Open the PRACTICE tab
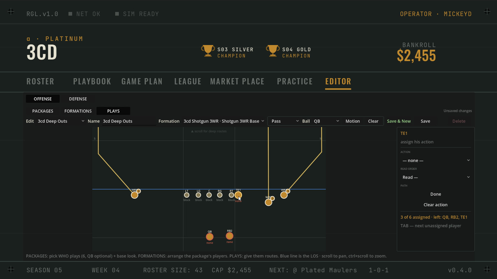This screenshot has height=279, width=497. 295,81
